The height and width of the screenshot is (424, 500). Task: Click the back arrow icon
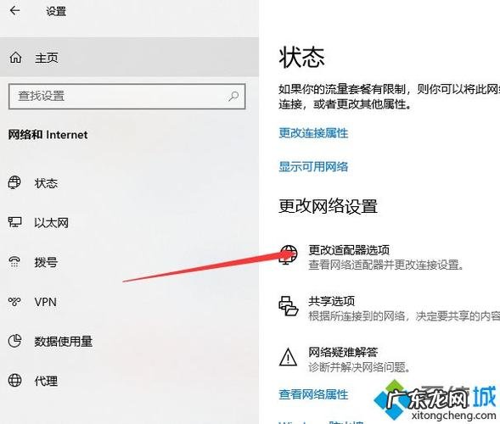click(14, 10)
